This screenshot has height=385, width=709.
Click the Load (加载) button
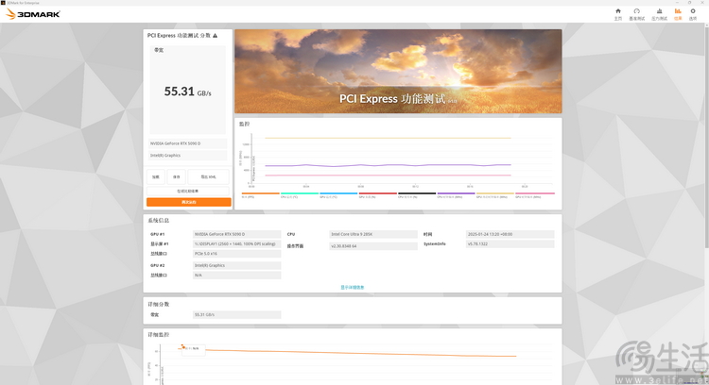point(156,176)
